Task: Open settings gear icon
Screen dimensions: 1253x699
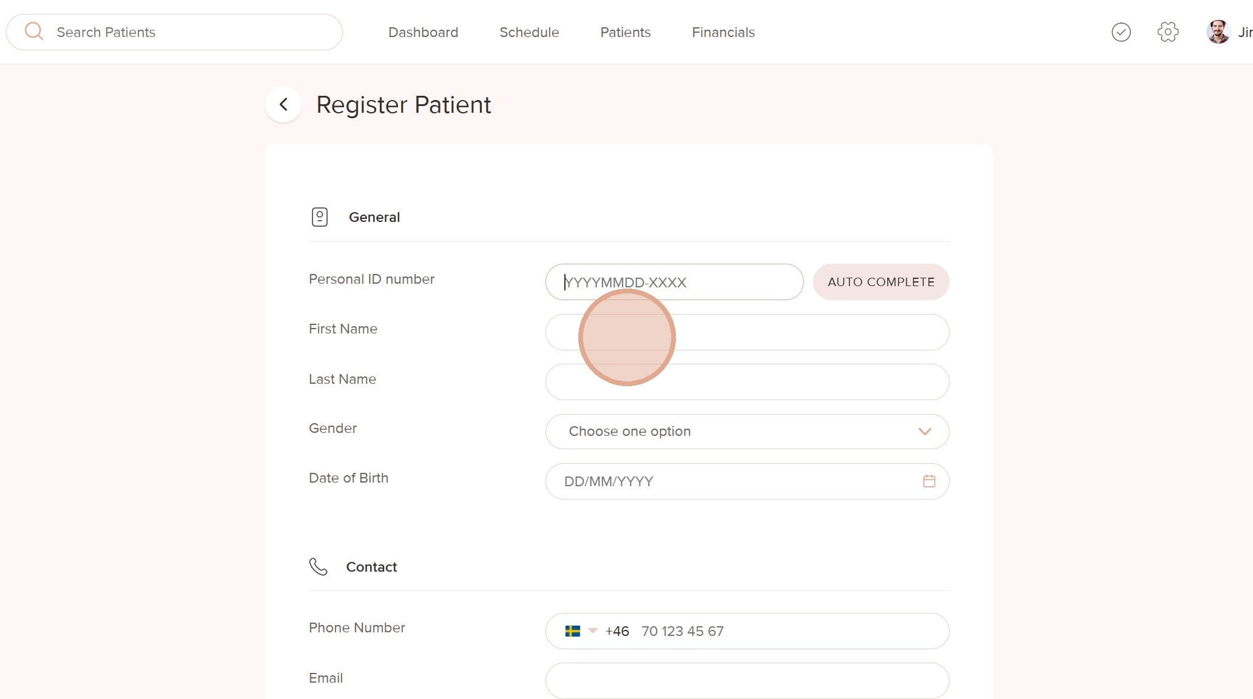Action: 1167,32
